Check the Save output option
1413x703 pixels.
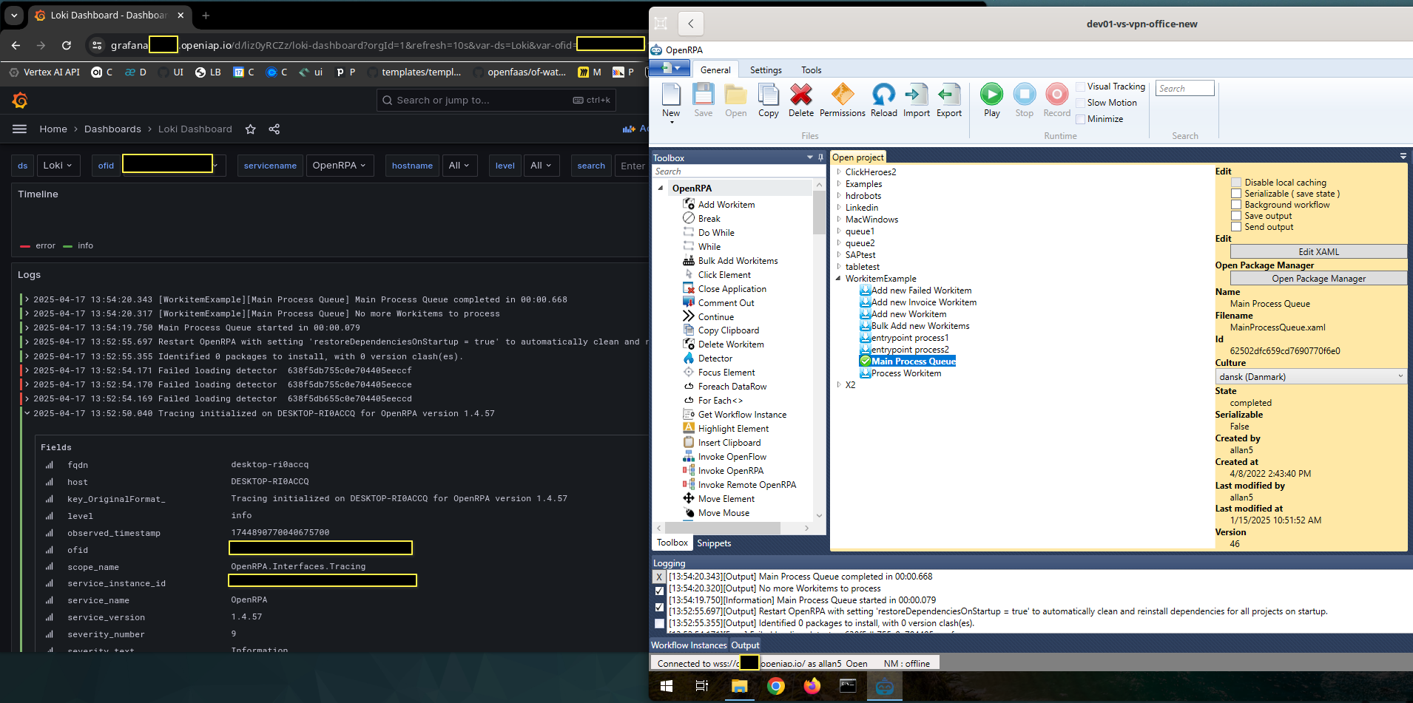coord(1236,216)
